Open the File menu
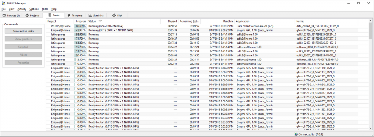 [x=3, y=9]
